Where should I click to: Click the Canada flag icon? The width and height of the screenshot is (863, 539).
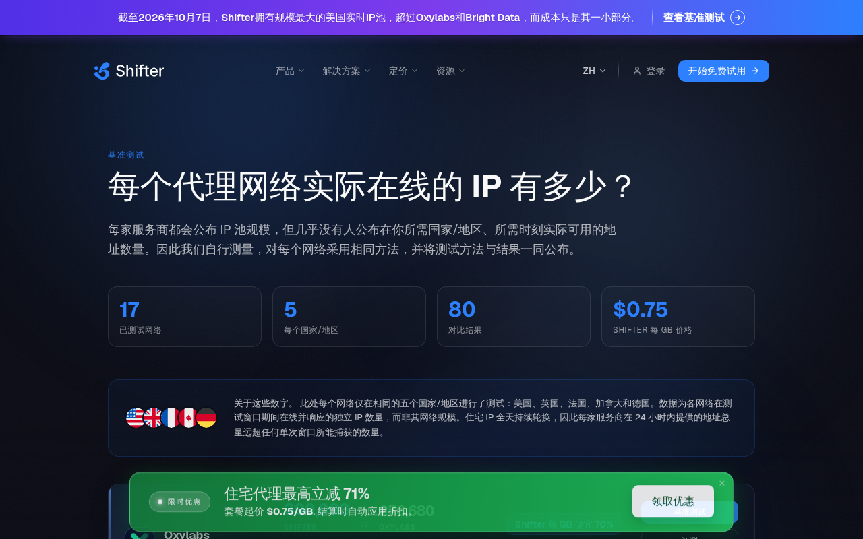click(x=188, y=418)
